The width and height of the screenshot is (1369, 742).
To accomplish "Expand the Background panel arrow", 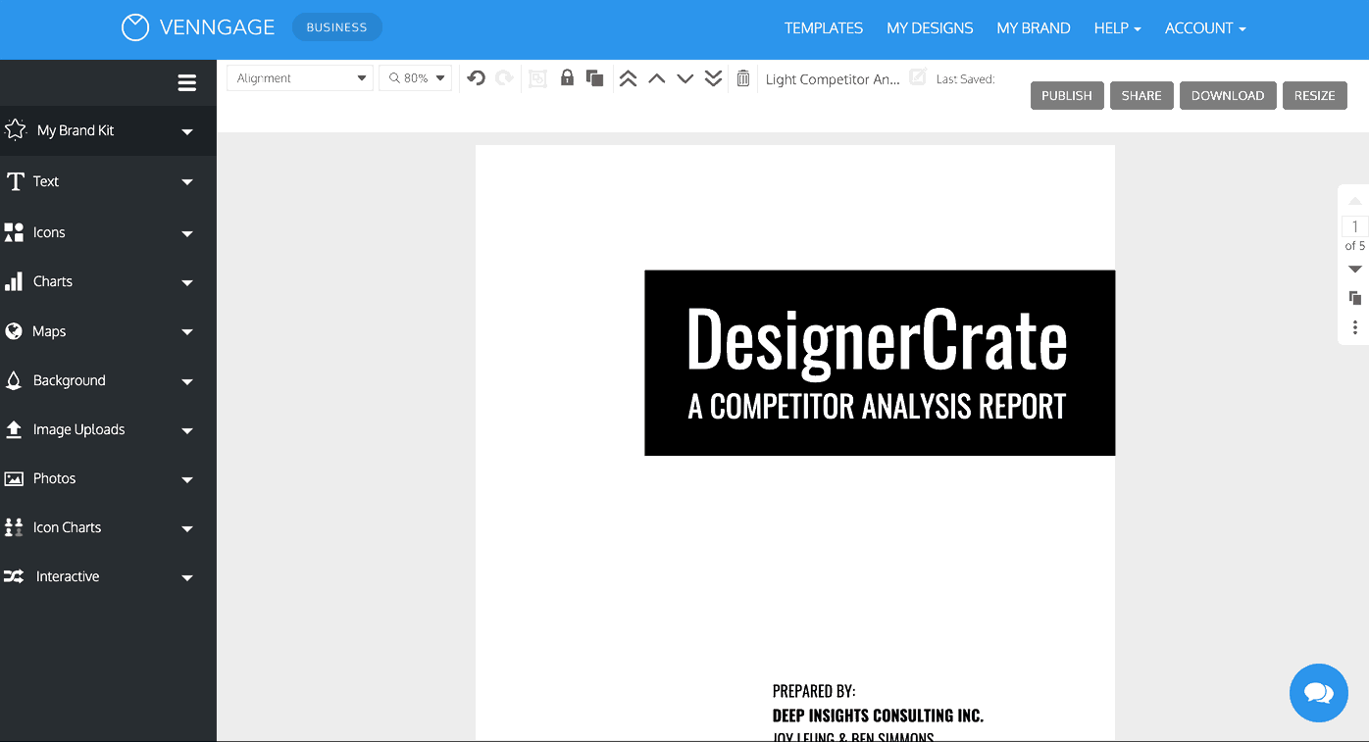I will pyautogui.click(x=187, y=381).
